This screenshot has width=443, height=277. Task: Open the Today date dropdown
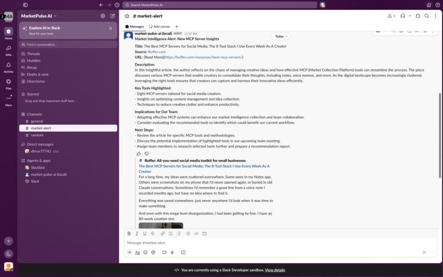280,36
